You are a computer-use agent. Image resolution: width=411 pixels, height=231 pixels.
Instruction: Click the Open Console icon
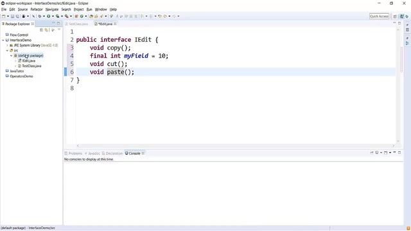click(385, 153)
